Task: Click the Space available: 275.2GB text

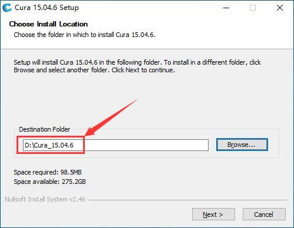Action: 49,182
